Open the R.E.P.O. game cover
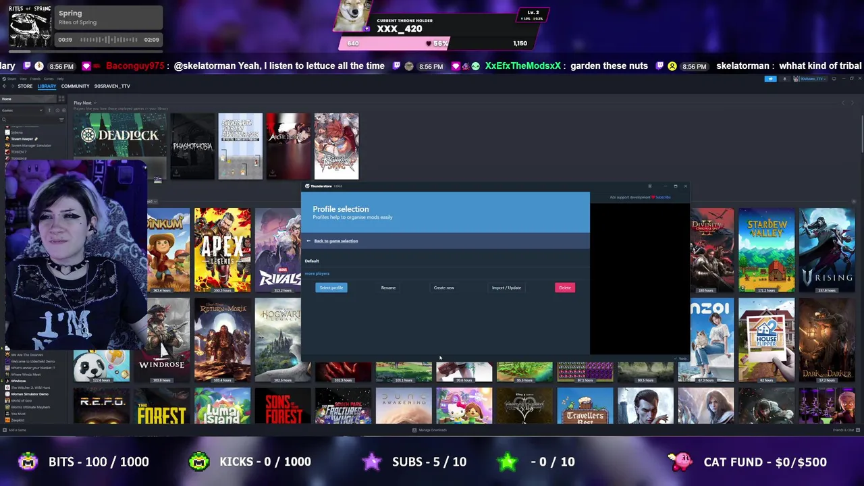Viewport: 864px width, 486px height. (101, 406)
